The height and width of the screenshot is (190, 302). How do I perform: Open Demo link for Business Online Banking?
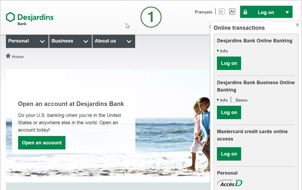pyautogui.click(x=242, y=100)
